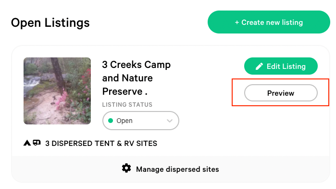Screen dimensions: 336x189
Task: Click the plus sign in Create new listing
Action: (237, 22)
